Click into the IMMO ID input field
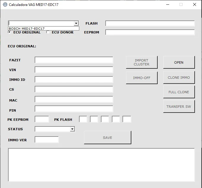 [x=74, y=80]
